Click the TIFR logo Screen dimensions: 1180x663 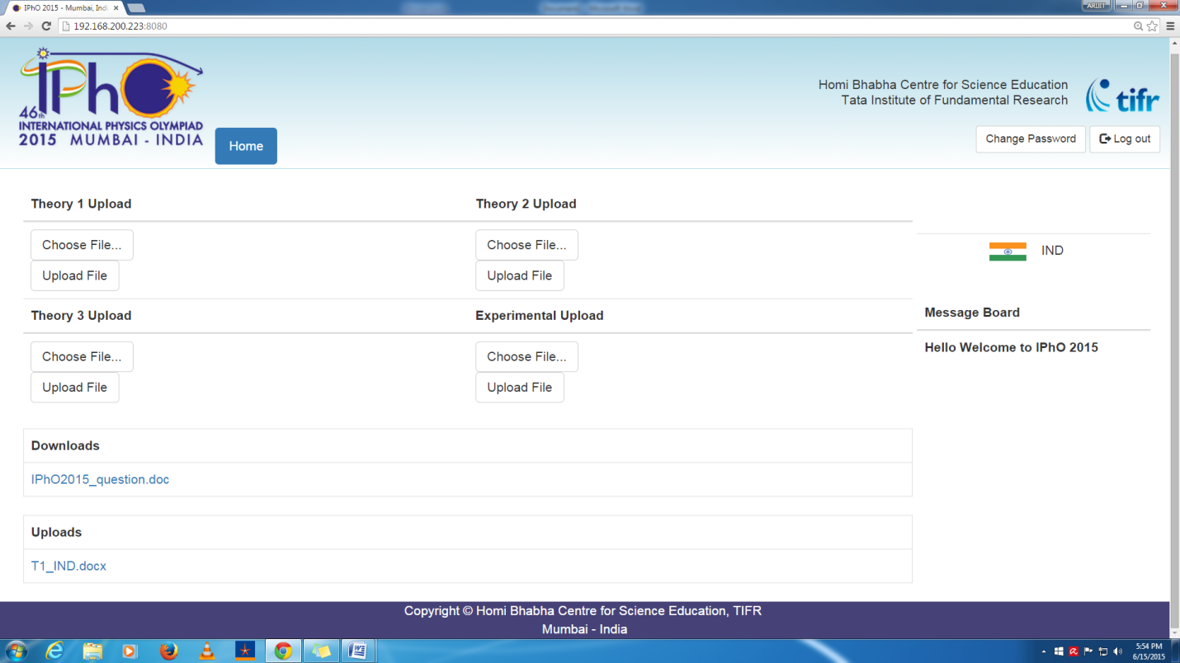(x=1123, y=96)
